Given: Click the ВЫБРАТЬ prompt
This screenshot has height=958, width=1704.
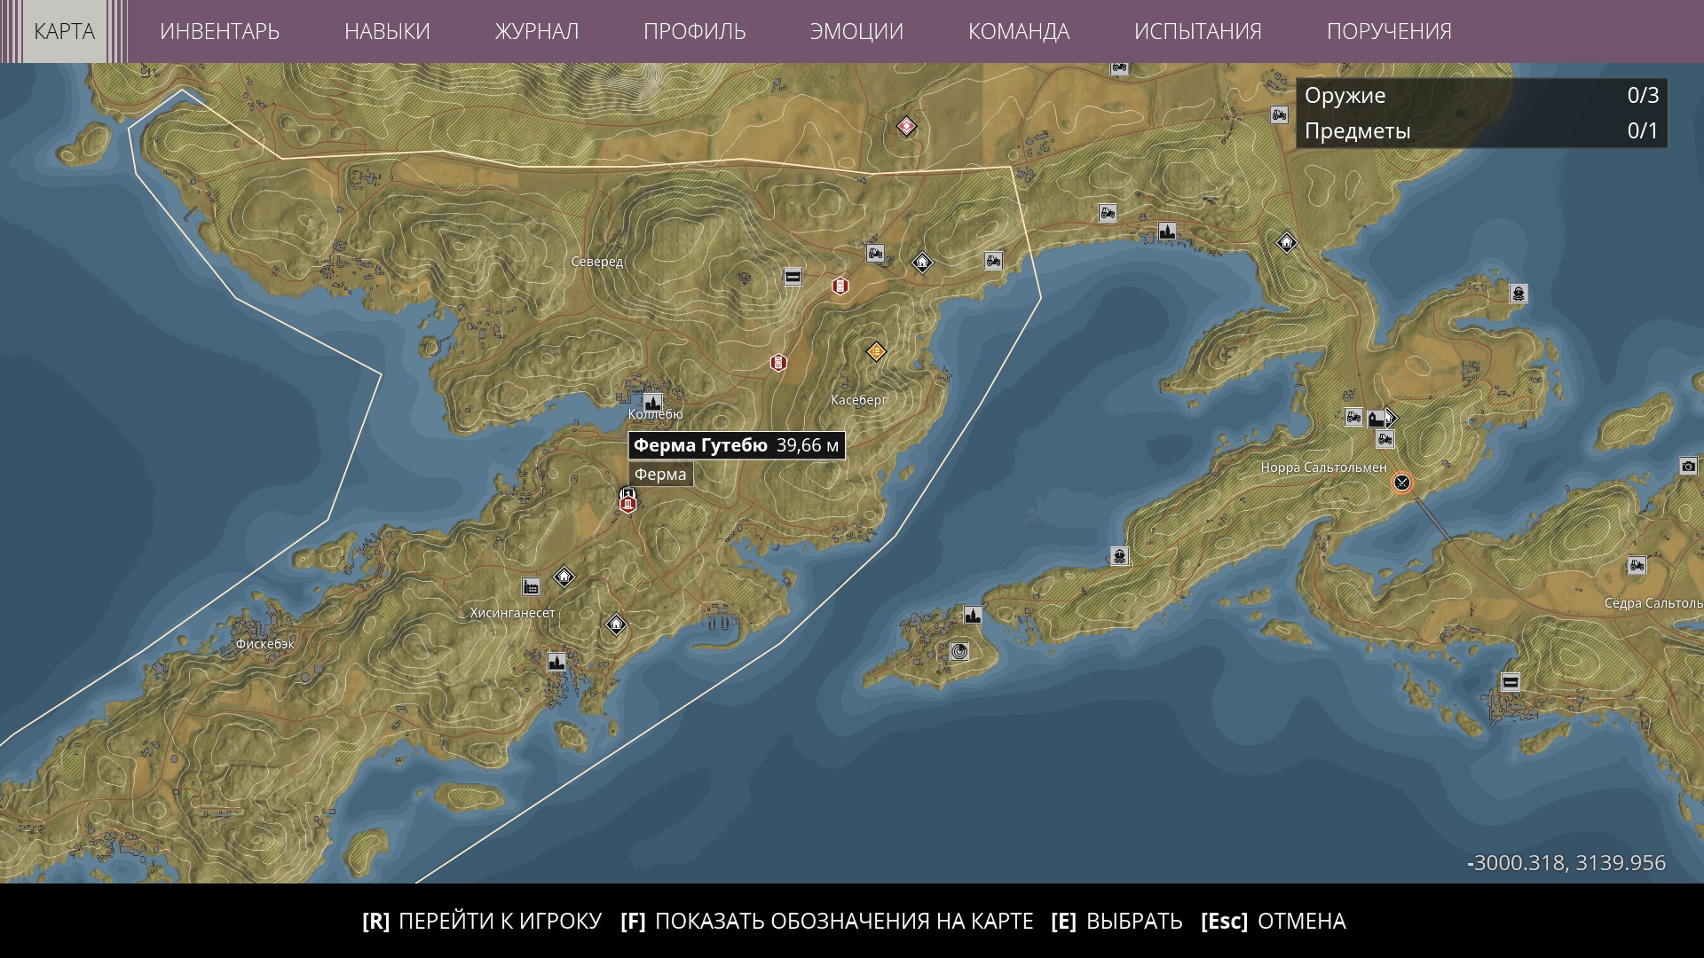Looking at the screenshot, I should tap(1116, 921).
